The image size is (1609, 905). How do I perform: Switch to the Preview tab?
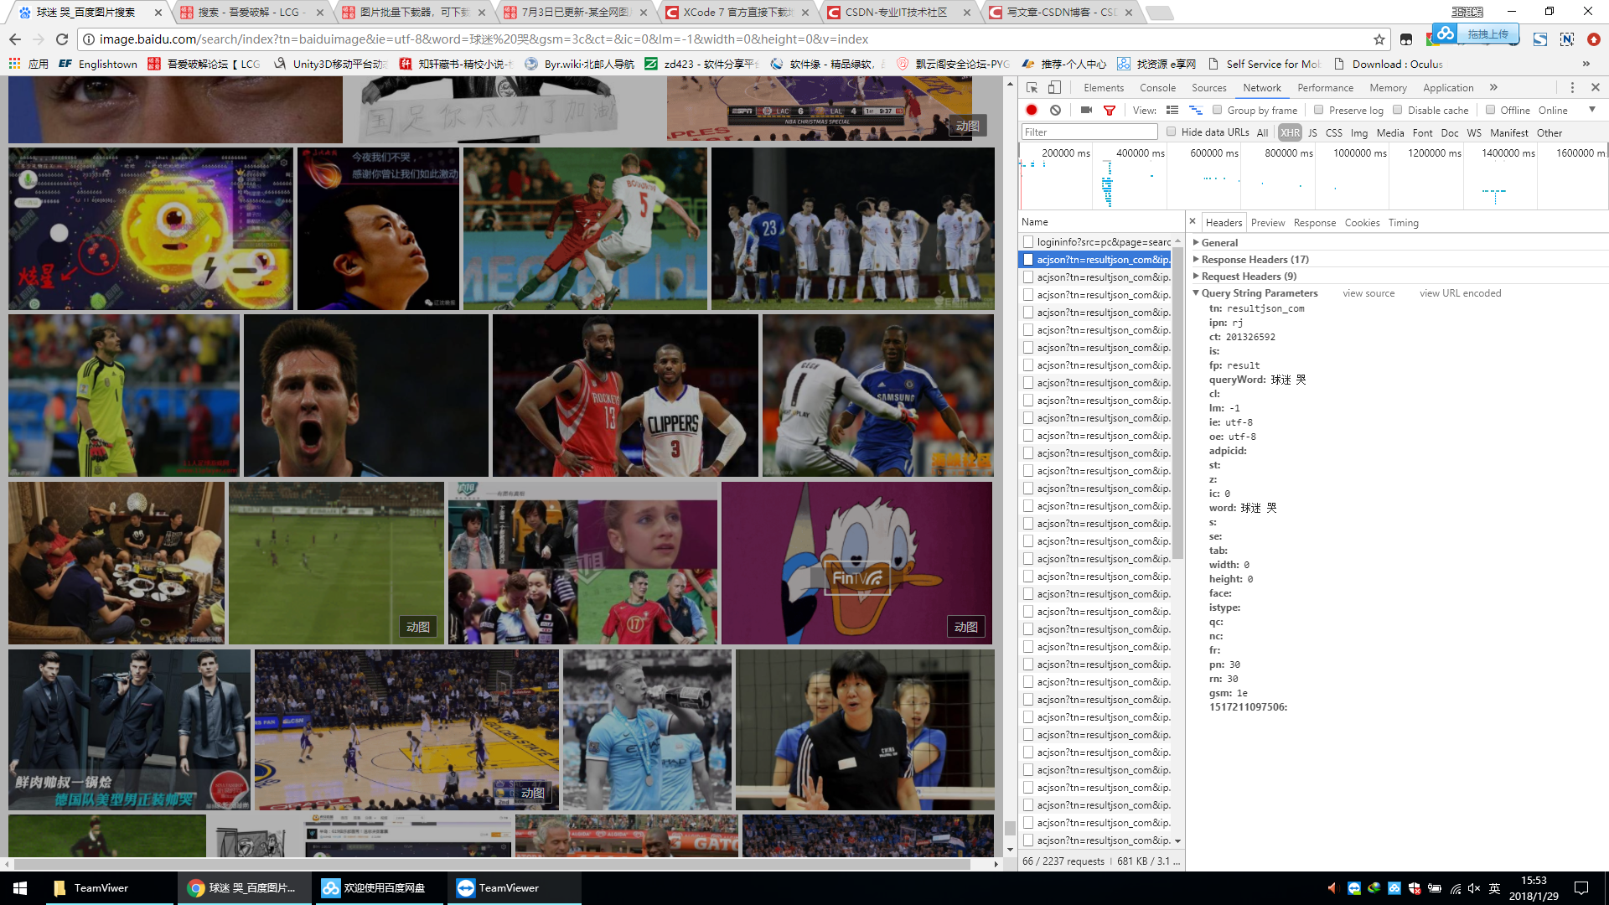tap(1267, 223)
